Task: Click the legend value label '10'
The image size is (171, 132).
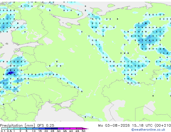Action: [x=34, y=131]
